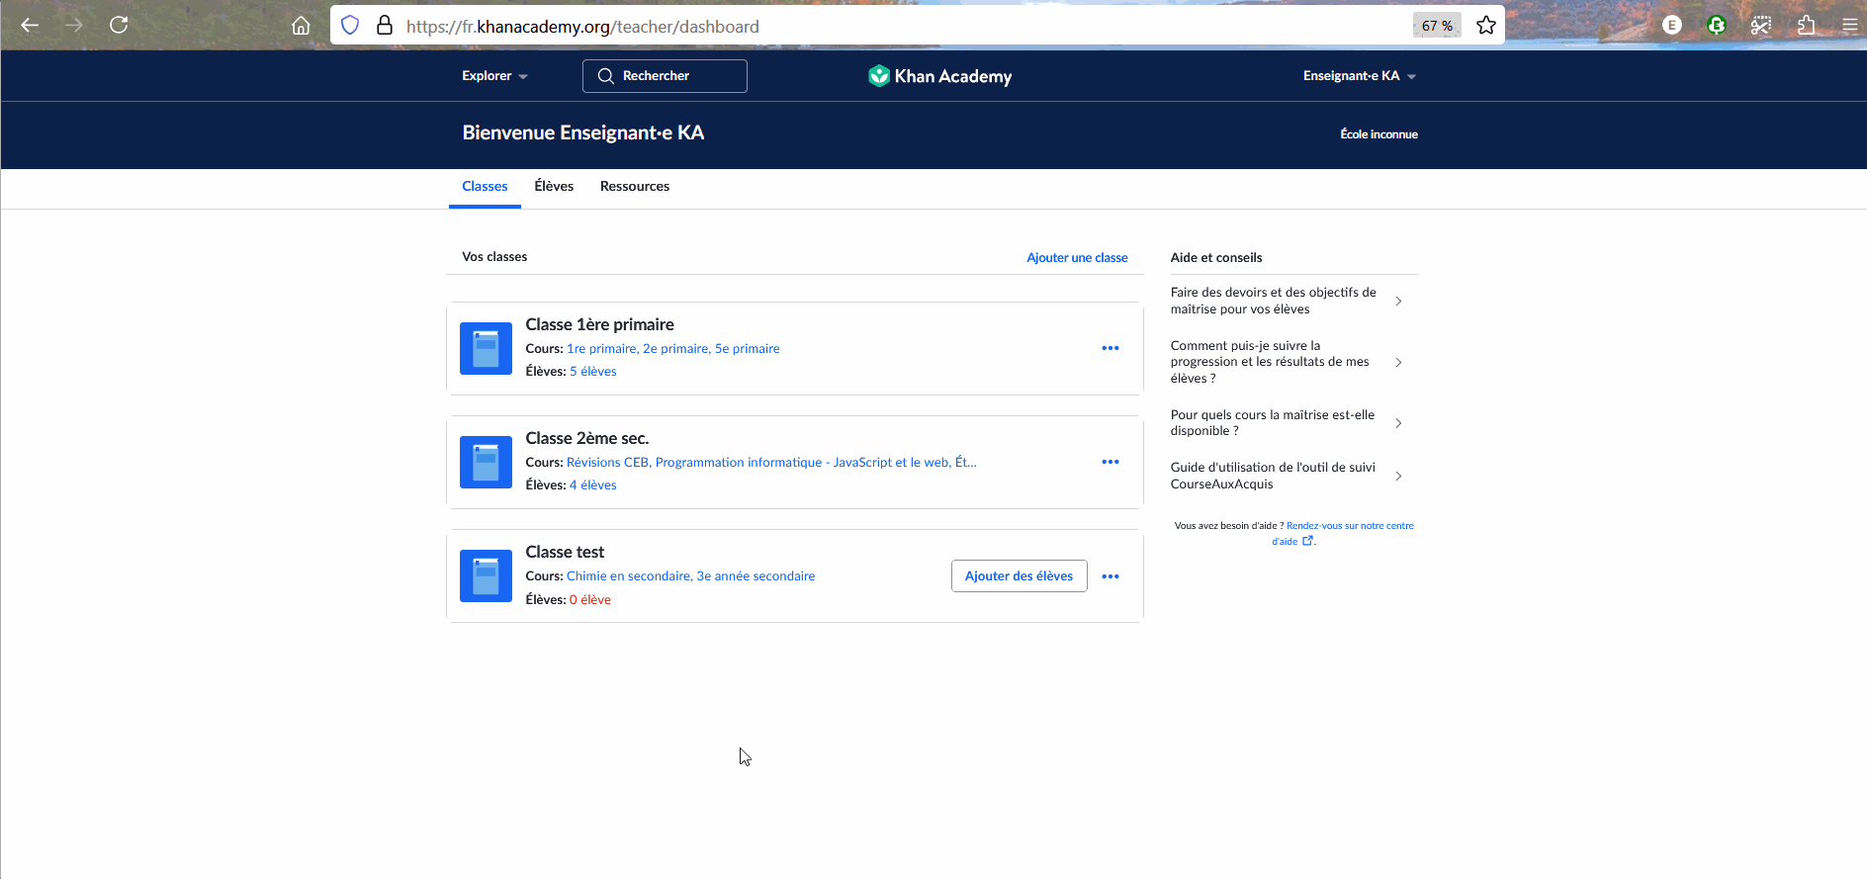Open the 2e primaire course link
This screenshot has width=1867, height=879.
coord(675,349)
